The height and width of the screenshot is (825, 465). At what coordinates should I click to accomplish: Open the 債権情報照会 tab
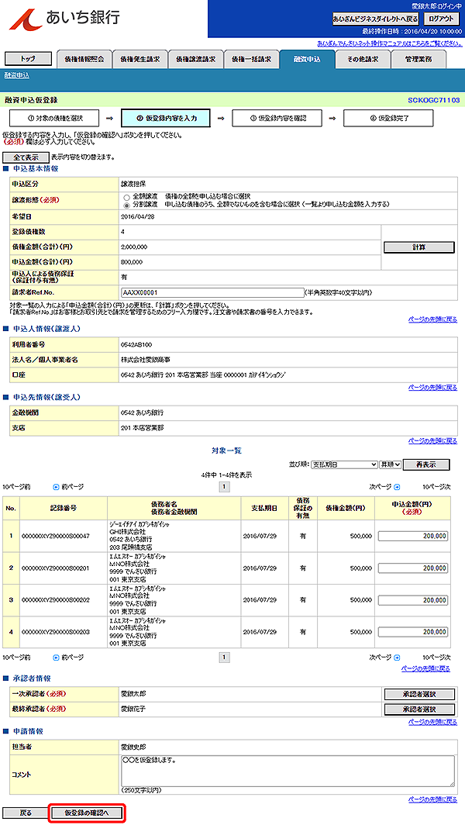click(84, 60)
